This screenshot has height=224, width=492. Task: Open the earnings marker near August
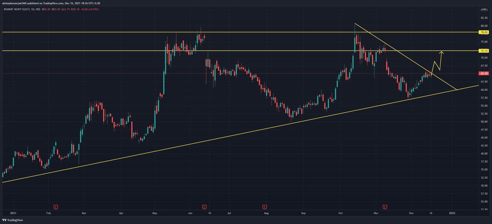[x=265, y=206]
